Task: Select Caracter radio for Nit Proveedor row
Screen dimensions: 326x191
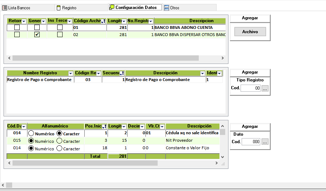Action: click(59, 141)
